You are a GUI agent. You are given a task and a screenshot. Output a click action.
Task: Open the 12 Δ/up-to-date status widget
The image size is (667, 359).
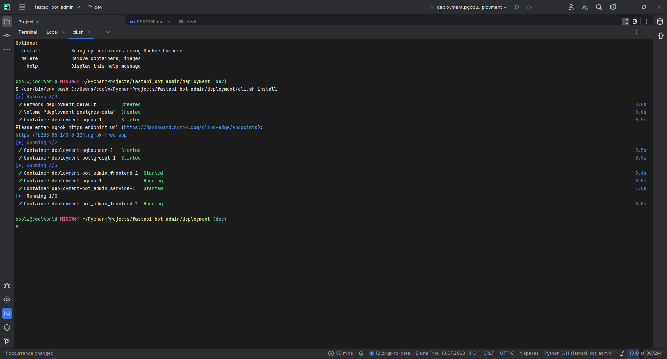point(389,353)
